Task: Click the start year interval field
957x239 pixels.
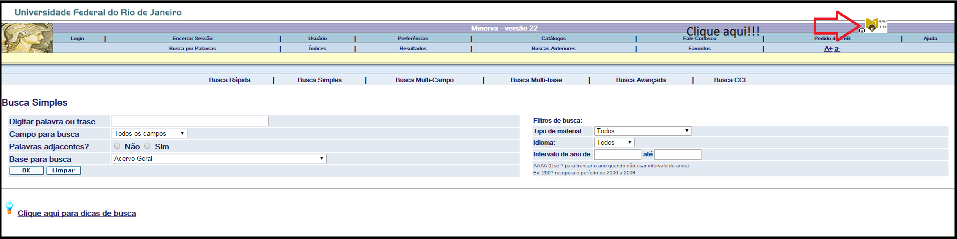Action: [618, 154]
